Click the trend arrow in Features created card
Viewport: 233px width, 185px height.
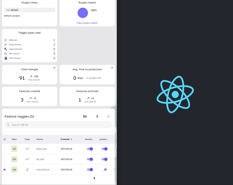(x=31, y=98)
